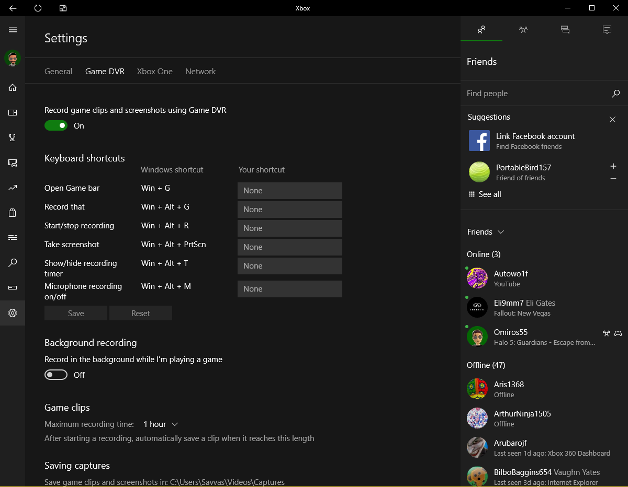Open Clubs list icon in sidebar
The image size is (628, 487).
tap(13, 238)
